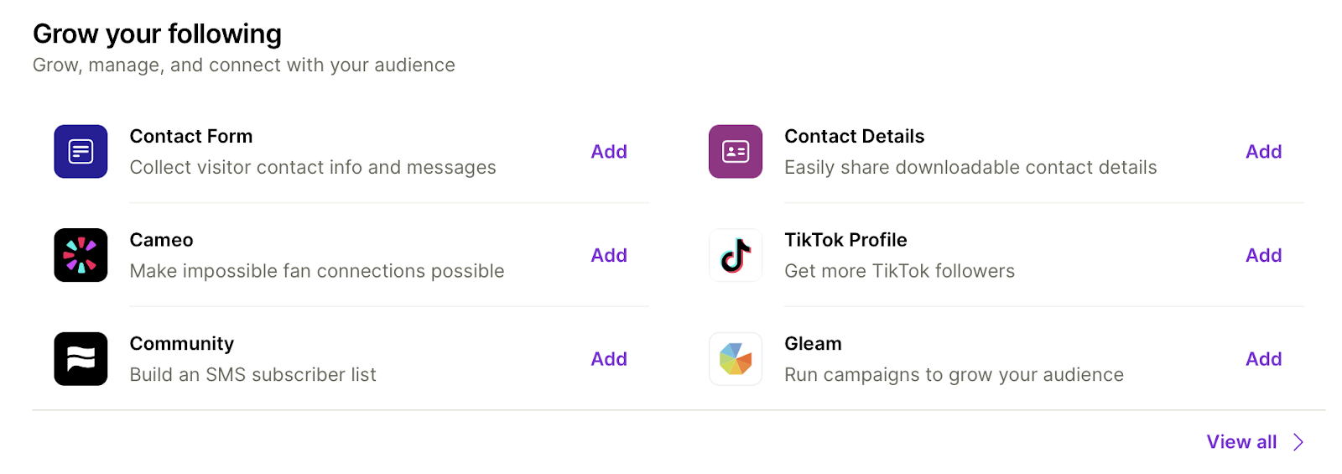Viewport: 1342px width, 474px height.
Task: Click the Community title text
Action: point(181,344)
